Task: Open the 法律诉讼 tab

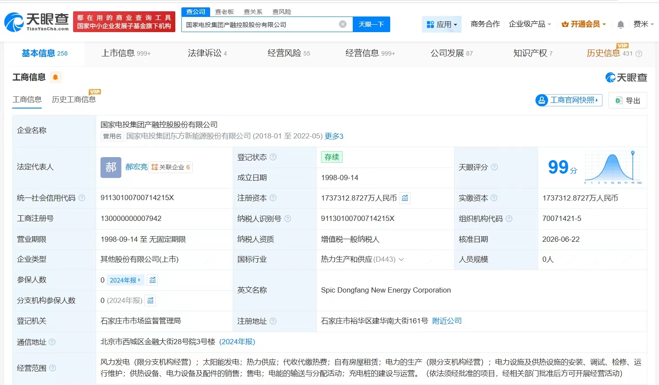Action: 207,53
